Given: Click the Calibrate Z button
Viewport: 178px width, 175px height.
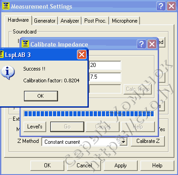Looking at the screenshot, I should (148, 141).
